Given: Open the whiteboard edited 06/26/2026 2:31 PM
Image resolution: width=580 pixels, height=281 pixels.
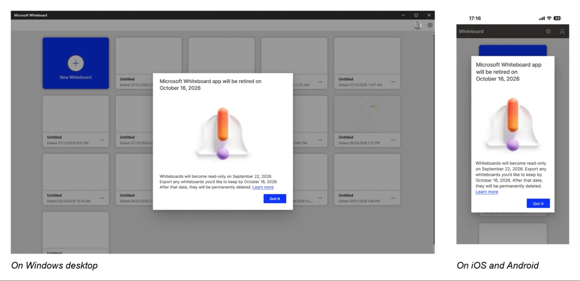Looking at the screenshot, I should point(367,121).
